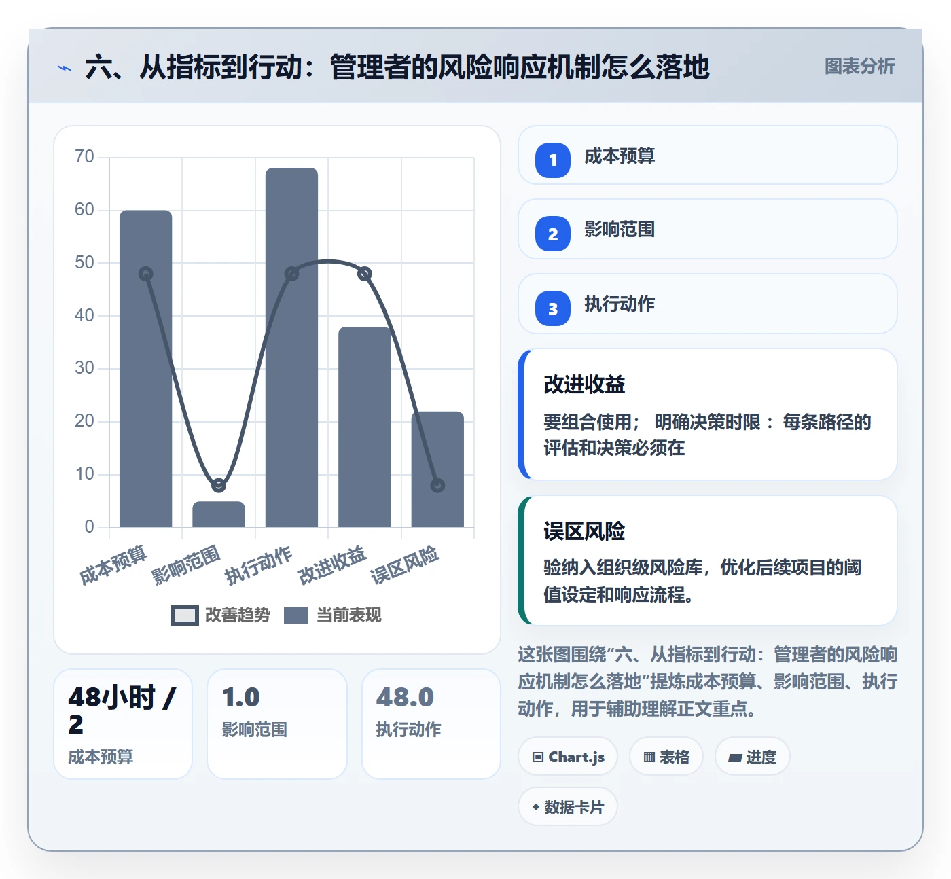Click the trend line point above 改进收益
951x879 pixels.
[365, 274]
